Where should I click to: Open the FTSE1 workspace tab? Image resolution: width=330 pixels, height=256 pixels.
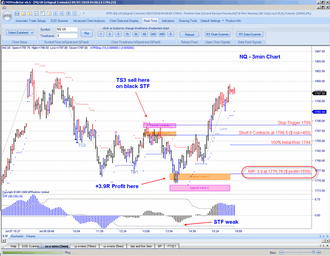[172, 246]
